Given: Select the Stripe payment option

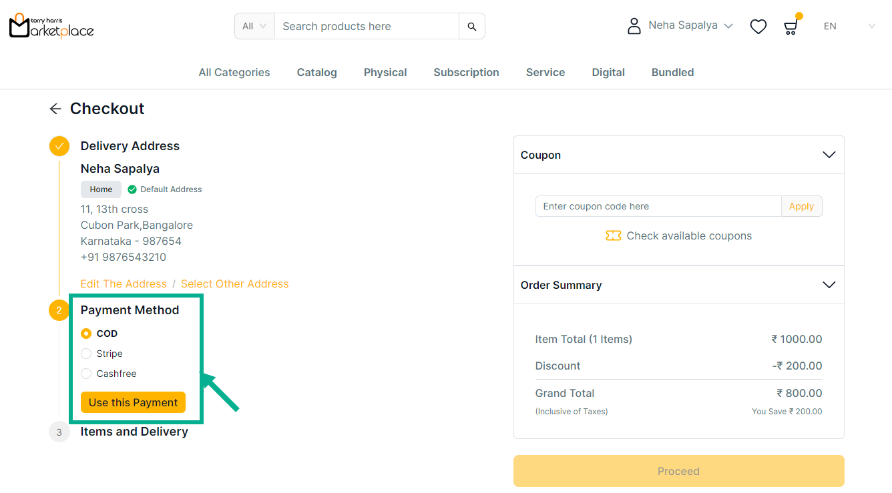Looking at the screenshot, I should (x=86, y=354).
